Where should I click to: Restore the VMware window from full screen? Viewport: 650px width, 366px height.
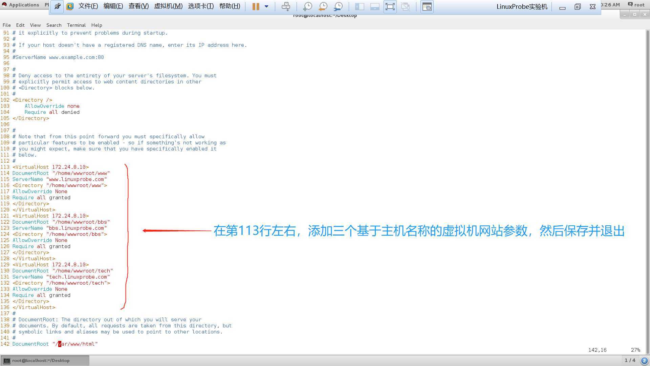pyautogui.click(x=578, y=7)
